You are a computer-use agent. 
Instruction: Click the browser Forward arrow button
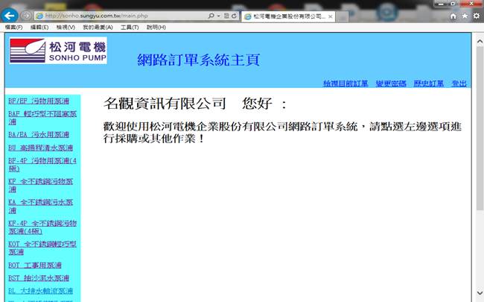coord(25,15)
